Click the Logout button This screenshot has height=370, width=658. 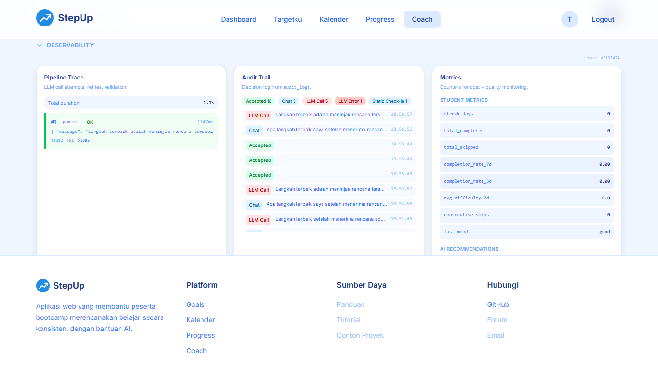tap(603, 19)
